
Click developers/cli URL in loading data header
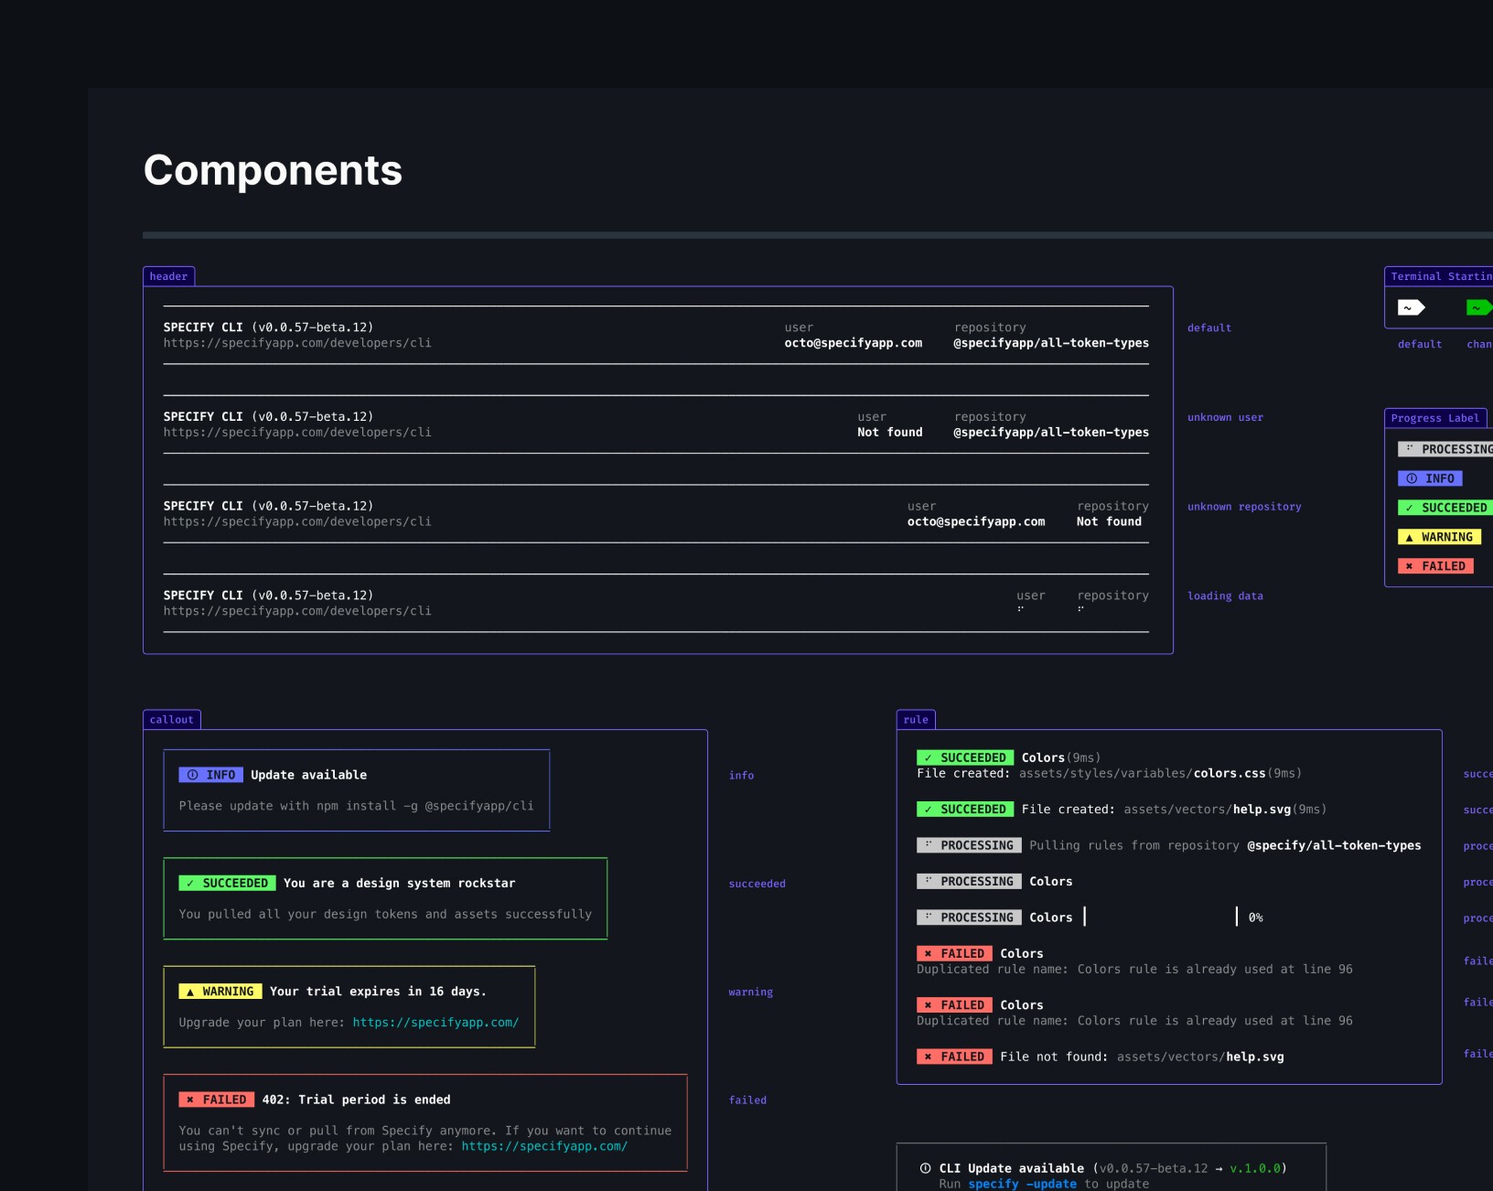(297, 611)
